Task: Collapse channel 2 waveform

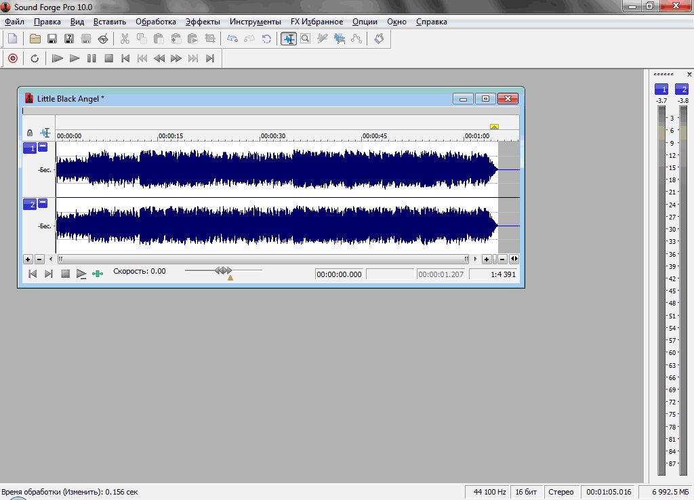Action: 43,203
